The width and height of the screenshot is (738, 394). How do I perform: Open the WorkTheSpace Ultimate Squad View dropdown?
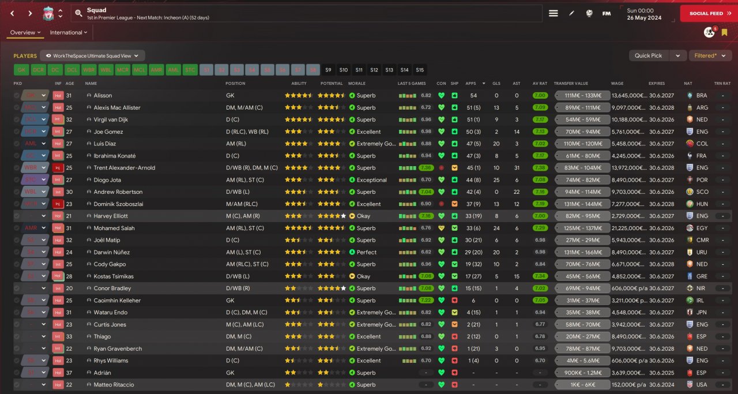click(x=93, y=56)
